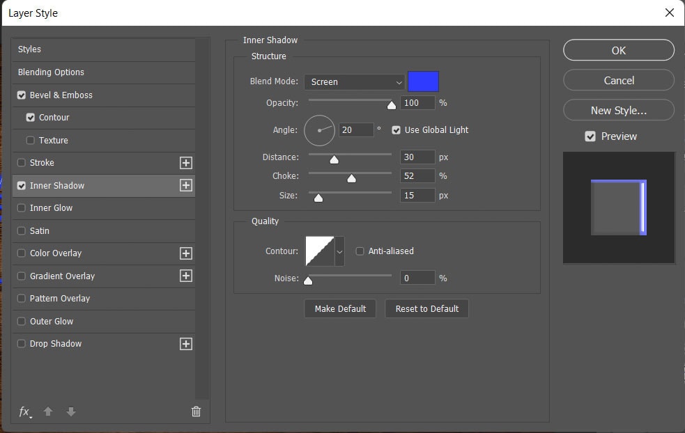Enable the Pattern Overlay checkbox
This screenshot has width=685, height=433.
click(22, 298)
